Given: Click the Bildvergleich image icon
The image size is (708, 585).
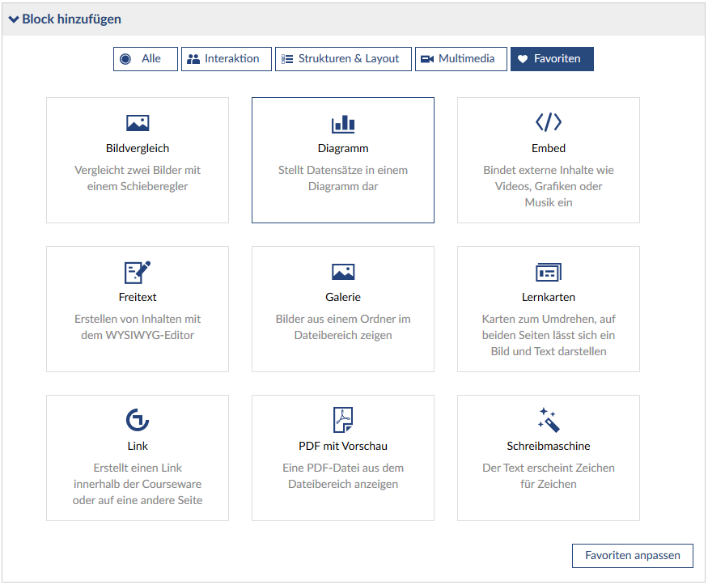Looking at the screenshot, I should pyautogui.click(x=138, y=123).
